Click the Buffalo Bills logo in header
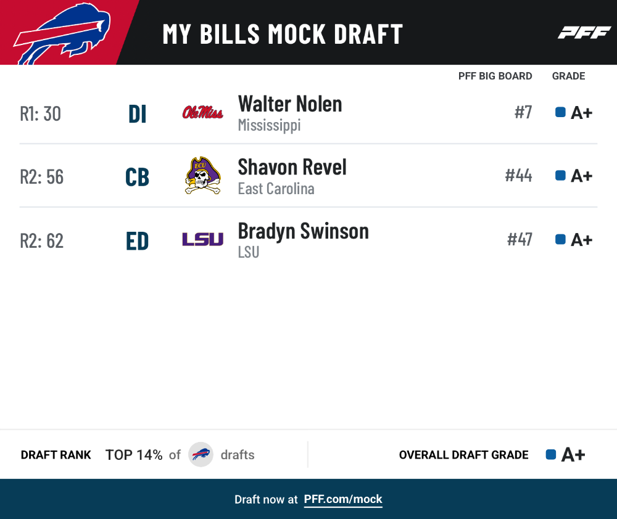Screen dimensions: 617x519 (62, 34)
